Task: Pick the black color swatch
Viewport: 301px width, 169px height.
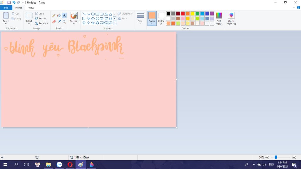Action: pos(168,13)
